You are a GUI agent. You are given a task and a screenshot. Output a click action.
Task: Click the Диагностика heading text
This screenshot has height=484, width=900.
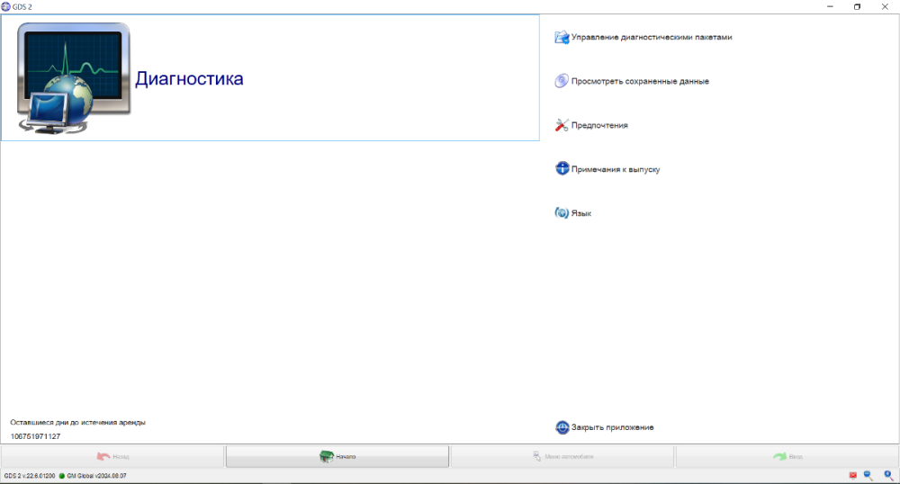(x=189, y=78)
